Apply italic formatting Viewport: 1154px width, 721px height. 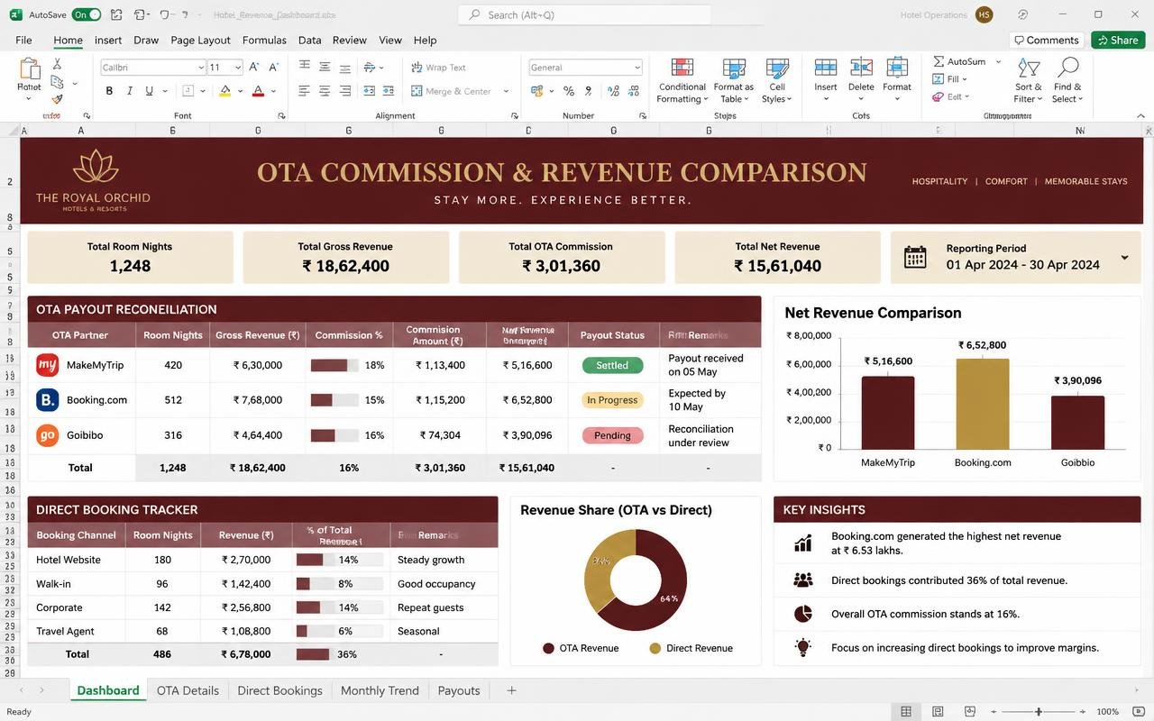130,90
